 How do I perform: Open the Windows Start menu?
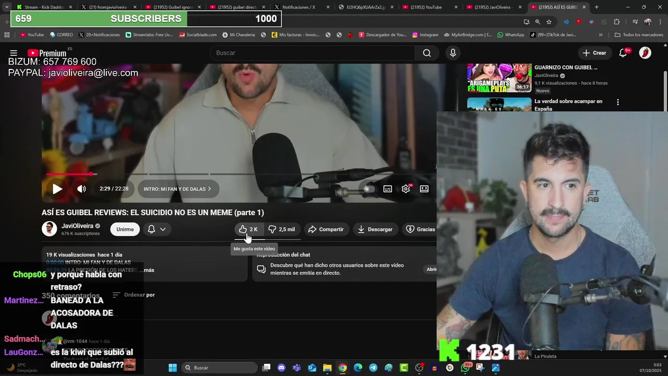[173, 368]
